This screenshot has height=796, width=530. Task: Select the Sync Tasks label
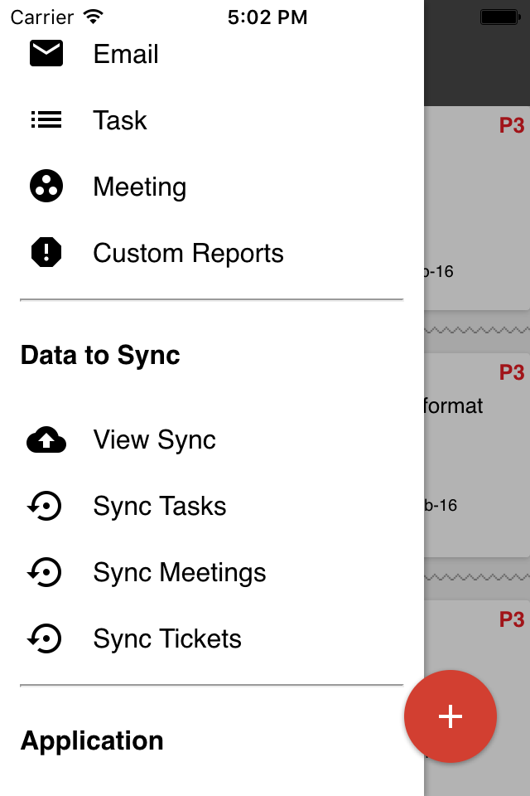tap(160, 507)
